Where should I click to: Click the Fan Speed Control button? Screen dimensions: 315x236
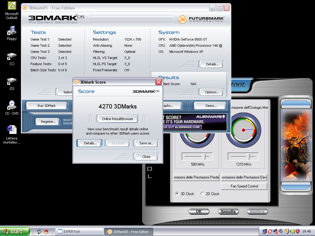click(244, 186)
